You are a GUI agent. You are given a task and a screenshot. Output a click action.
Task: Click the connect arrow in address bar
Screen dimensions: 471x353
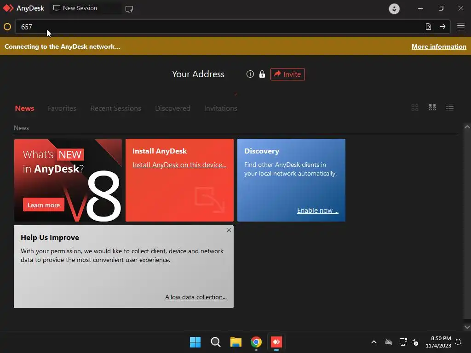(x=442, y=27)
